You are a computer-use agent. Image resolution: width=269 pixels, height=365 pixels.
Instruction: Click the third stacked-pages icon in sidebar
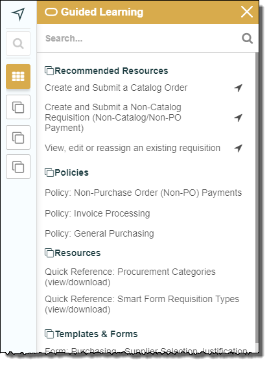pyautogui.click(x=18, y=167)
